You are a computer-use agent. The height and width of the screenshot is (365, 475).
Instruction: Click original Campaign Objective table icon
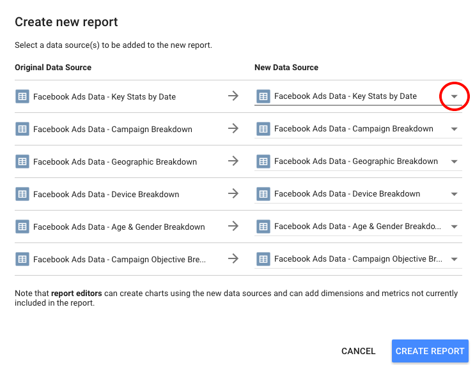click(22, 259)
